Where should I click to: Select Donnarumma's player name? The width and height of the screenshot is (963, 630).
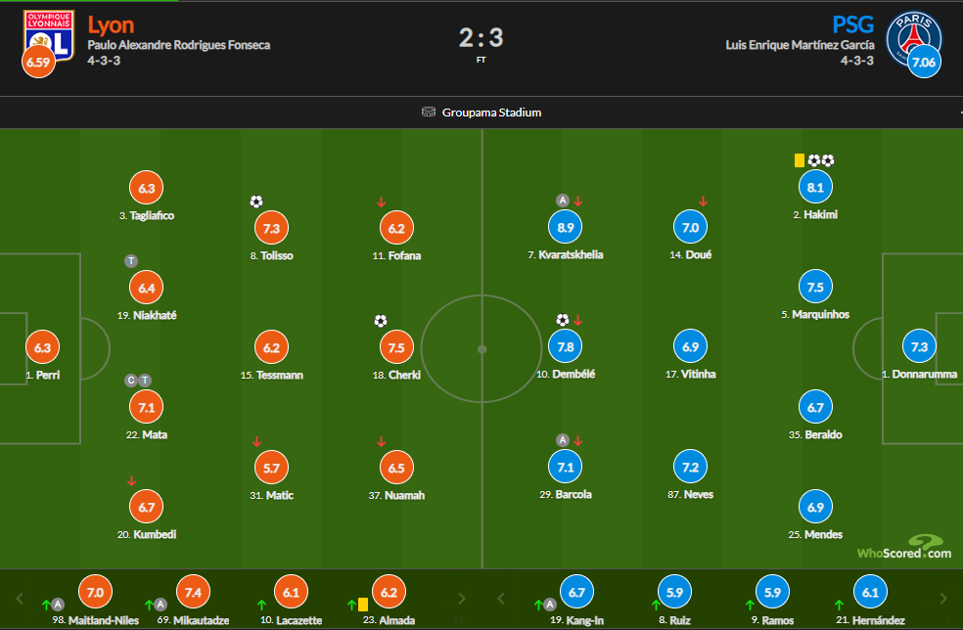(924, 375)
